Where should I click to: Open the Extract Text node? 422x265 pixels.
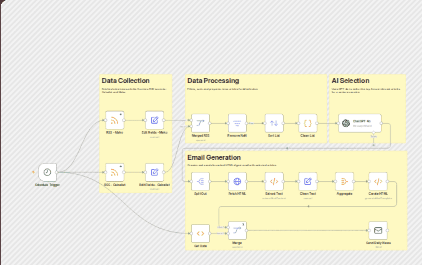click(x=274, y=181)
